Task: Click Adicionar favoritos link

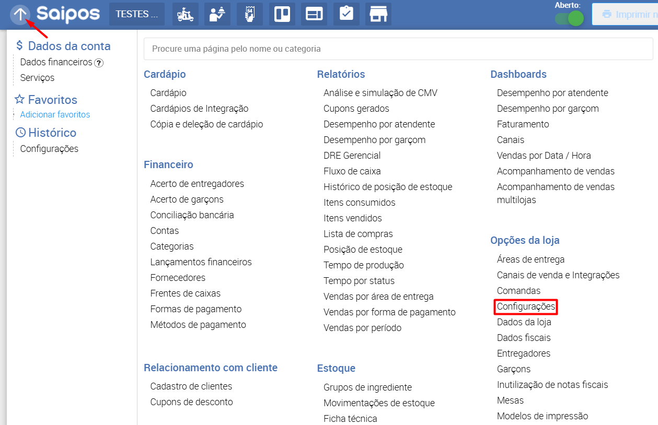Action: pos(55,114)
